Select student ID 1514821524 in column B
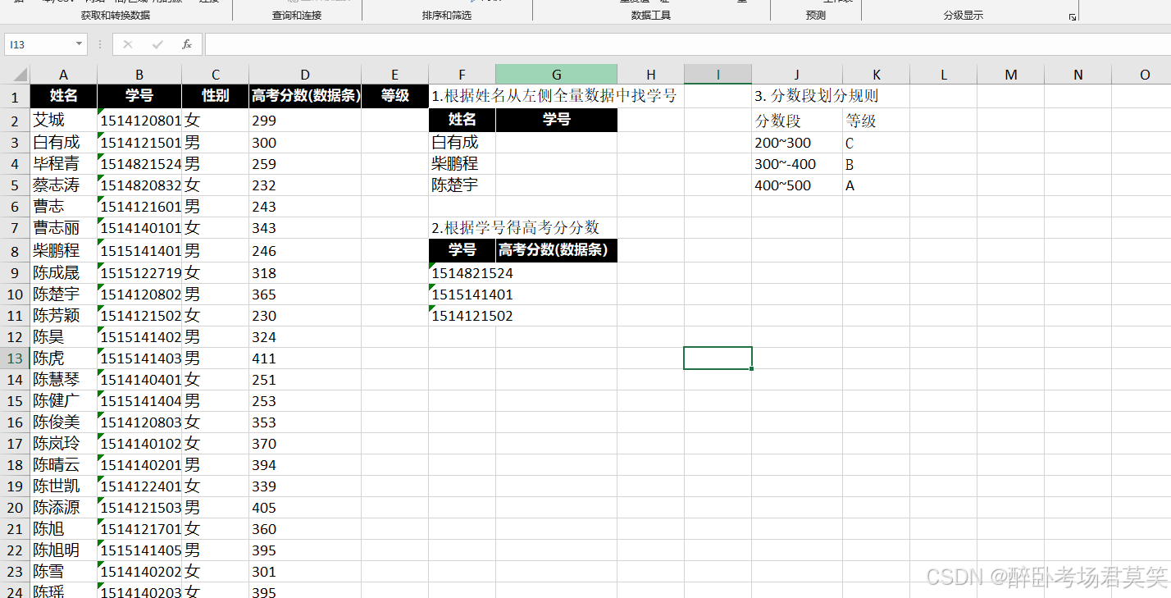Screen dimensions: 1171x598 tap(140, 164)
